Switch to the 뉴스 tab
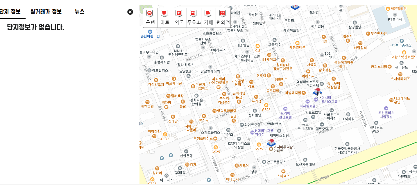This screenshot has height=186, width=417. tap(80, 12)
